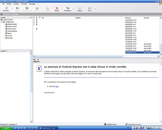
Task: Select the message received 31/07/2007 16.57
Action: [96, 20]
